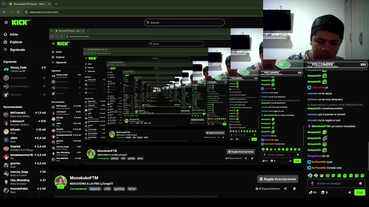The height and width of the screenshot is (207, 369).
Task: Open Quesadacid followed channel
Action: pyautogui.click(x=25, y=78)
